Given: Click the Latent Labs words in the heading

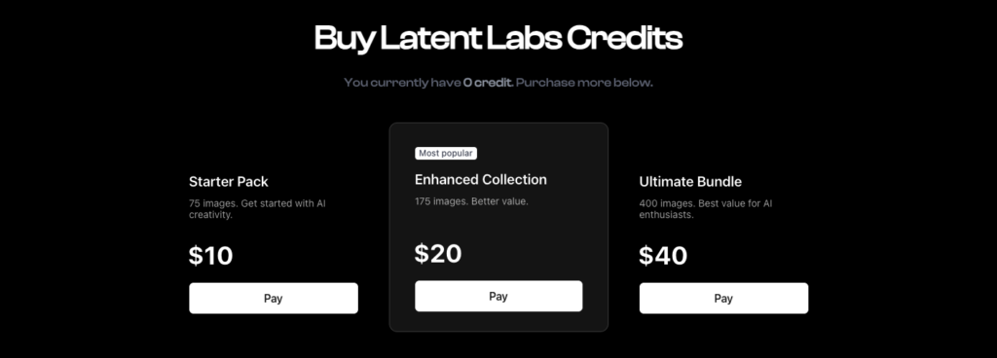Looking at the screenshot, I should point(471,38).
